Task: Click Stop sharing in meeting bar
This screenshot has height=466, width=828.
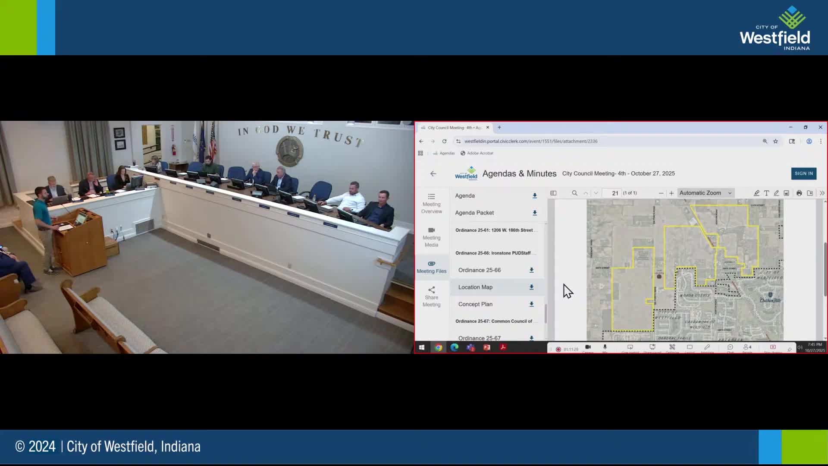Action: (773, 347)
